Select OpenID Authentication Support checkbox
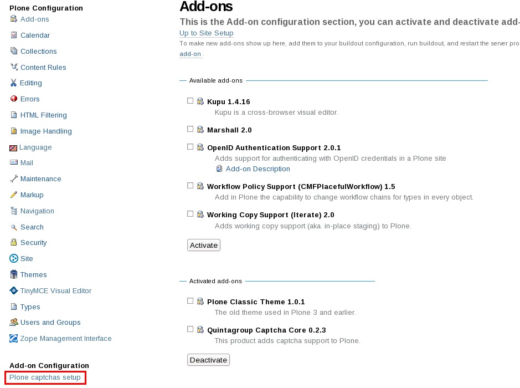Viewport: 520px width, 388px height. point(190,147)
